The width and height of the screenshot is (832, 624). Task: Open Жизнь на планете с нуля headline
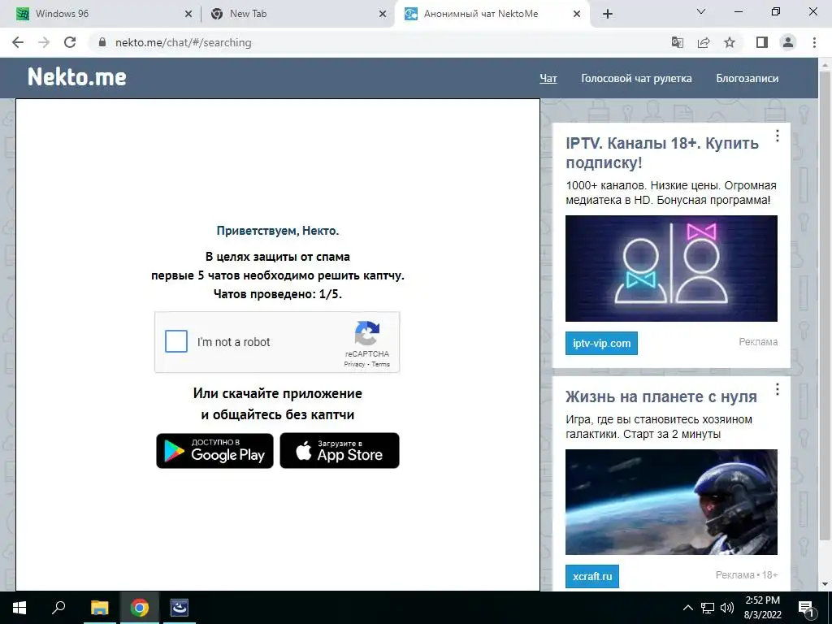point(661,396)
